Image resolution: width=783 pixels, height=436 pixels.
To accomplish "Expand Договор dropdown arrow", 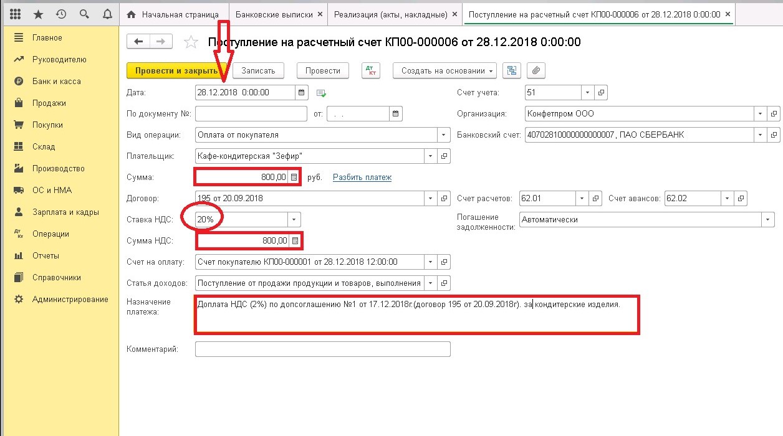I will click(431, 198).
